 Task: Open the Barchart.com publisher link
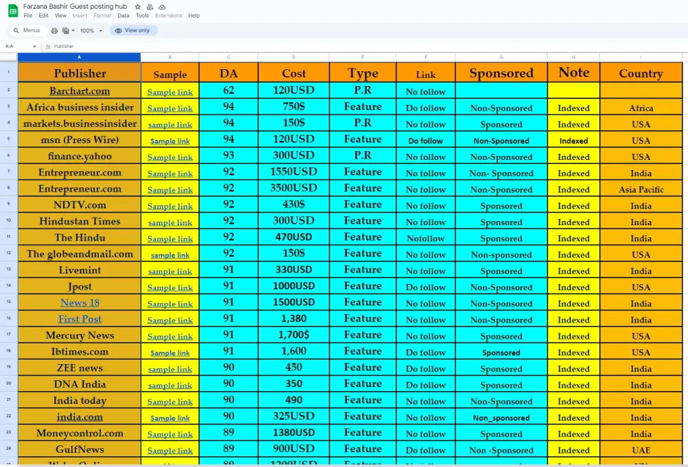point(79,91)
